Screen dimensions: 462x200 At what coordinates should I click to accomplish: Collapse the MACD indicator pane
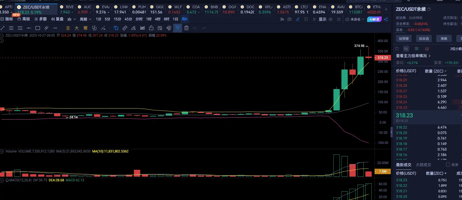point(2,180)
